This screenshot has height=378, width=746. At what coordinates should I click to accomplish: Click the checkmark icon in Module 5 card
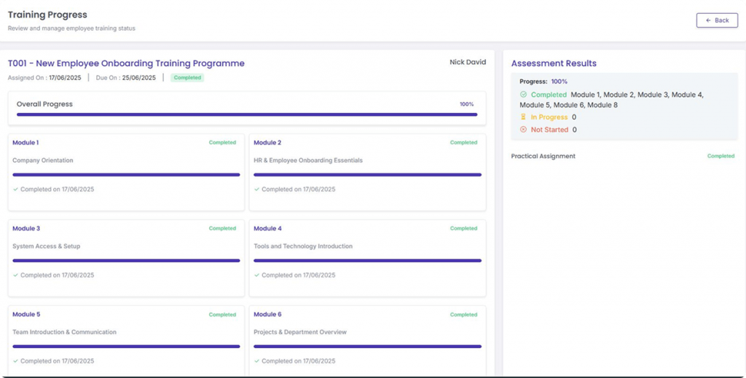pyautogui.click(x=15, y=361)
